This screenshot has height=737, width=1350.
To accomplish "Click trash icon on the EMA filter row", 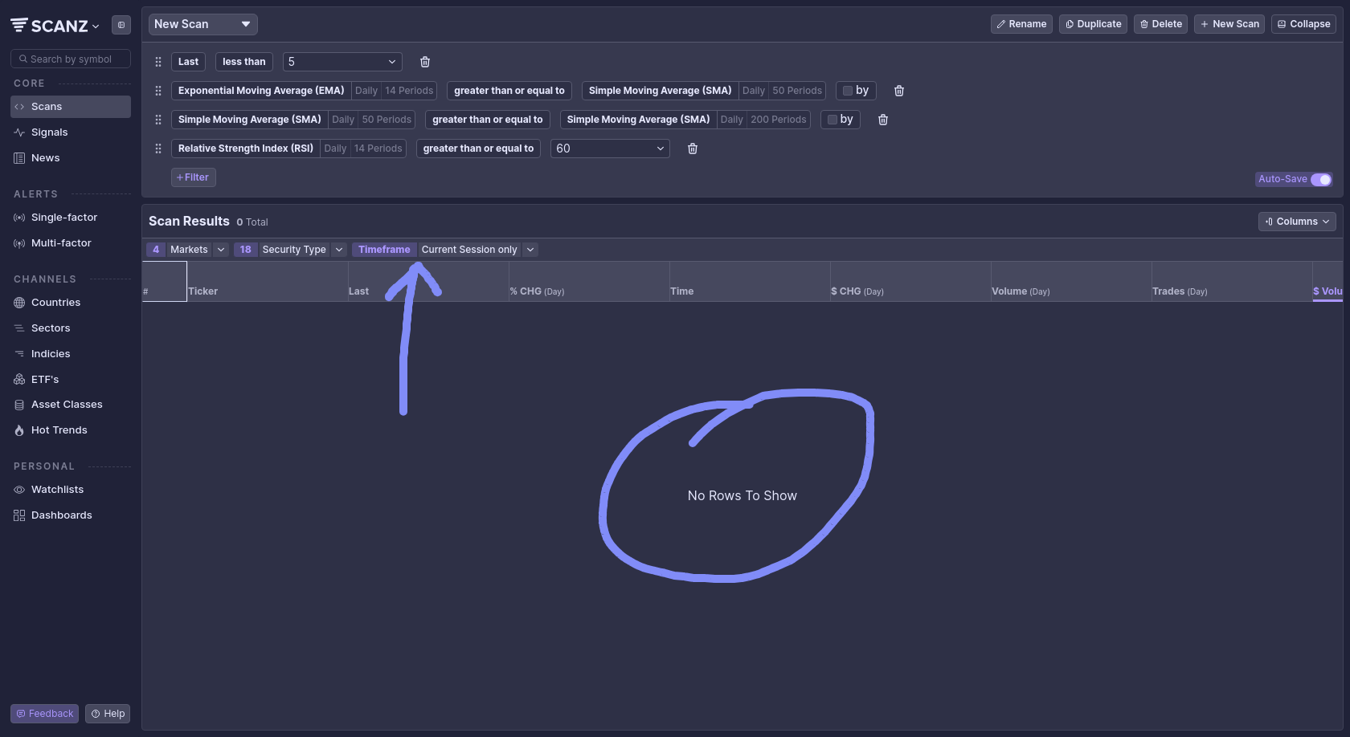I will [899, 91].
